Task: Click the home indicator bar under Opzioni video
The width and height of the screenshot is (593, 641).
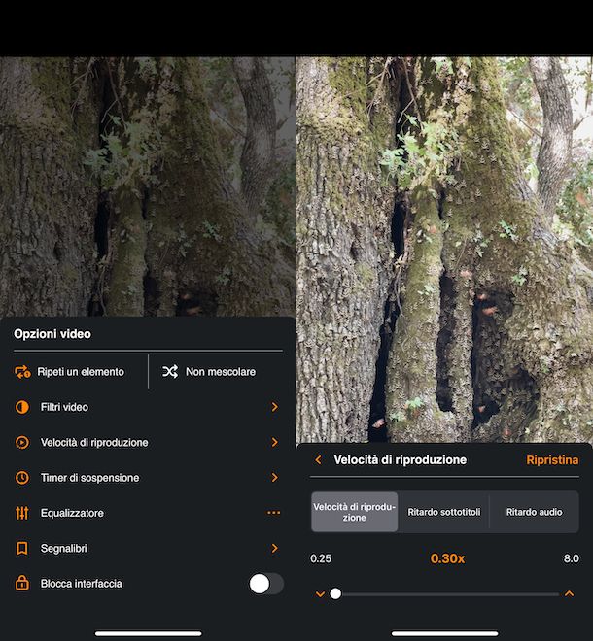Action: 148,633
